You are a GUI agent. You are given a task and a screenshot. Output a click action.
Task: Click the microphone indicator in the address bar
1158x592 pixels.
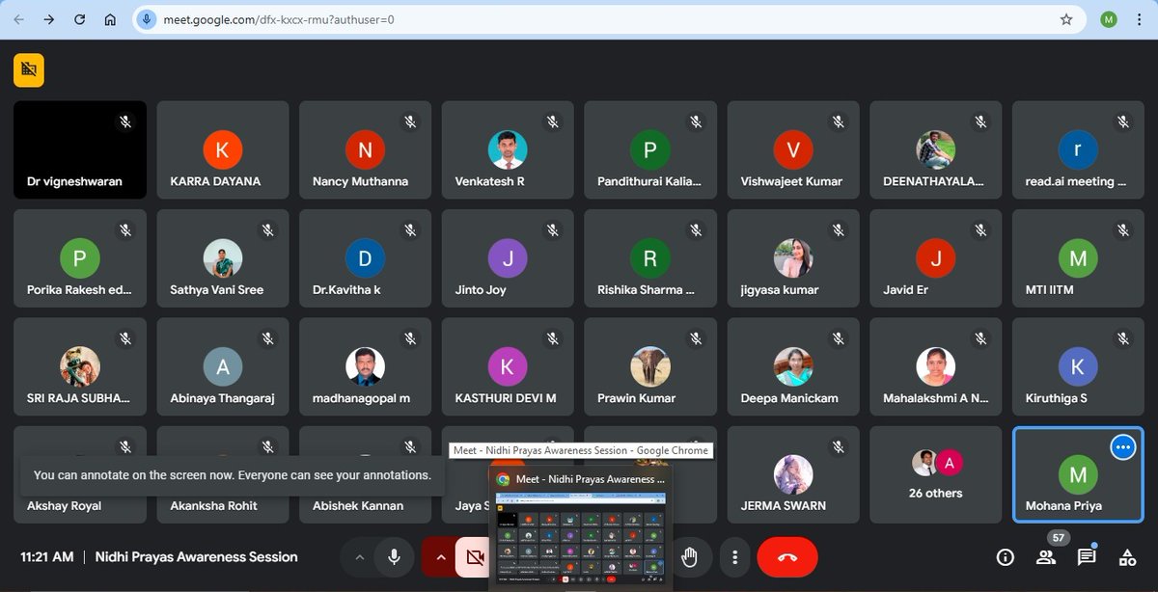pos(147,19)
